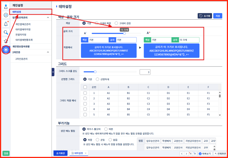Select 고대비 검정 color radio button
The image size is (228, 158).
116,23
